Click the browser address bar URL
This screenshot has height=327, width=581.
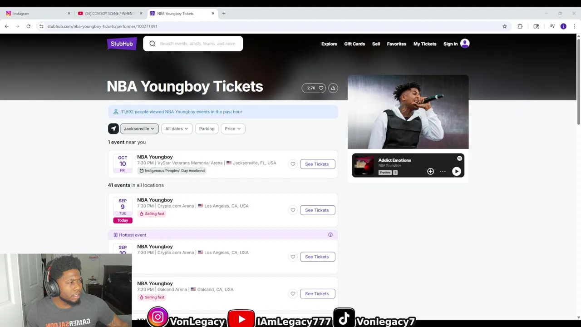coord(102,26)
